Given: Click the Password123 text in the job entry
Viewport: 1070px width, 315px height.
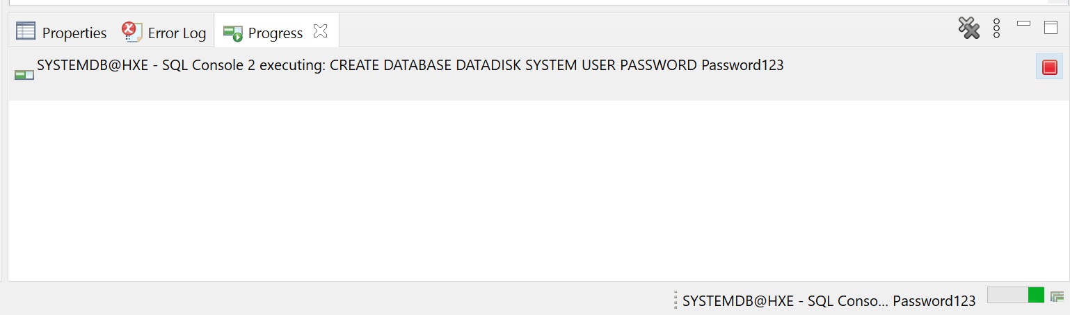Looking at the screenshot, I should click(742, 66).
